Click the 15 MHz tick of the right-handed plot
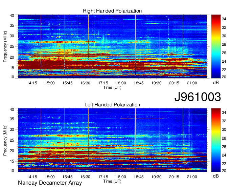The width and height of the screenshot is (230, 187). point(12,68)
